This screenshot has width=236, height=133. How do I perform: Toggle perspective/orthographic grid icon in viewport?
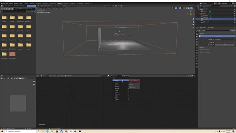[x=193, y=27]
